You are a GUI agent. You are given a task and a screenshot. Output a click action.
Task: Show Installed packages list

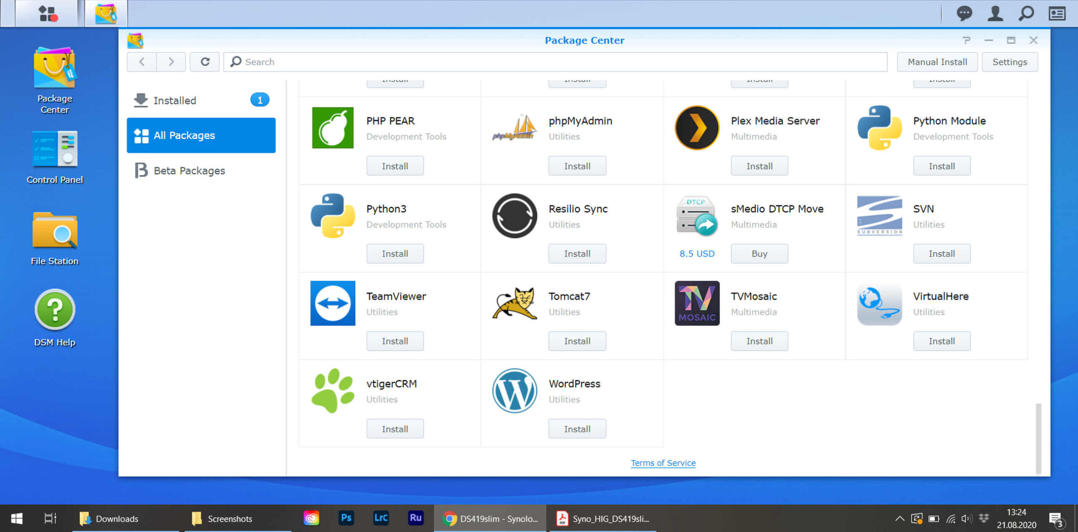pyautogui.click(x=201, y=100)
